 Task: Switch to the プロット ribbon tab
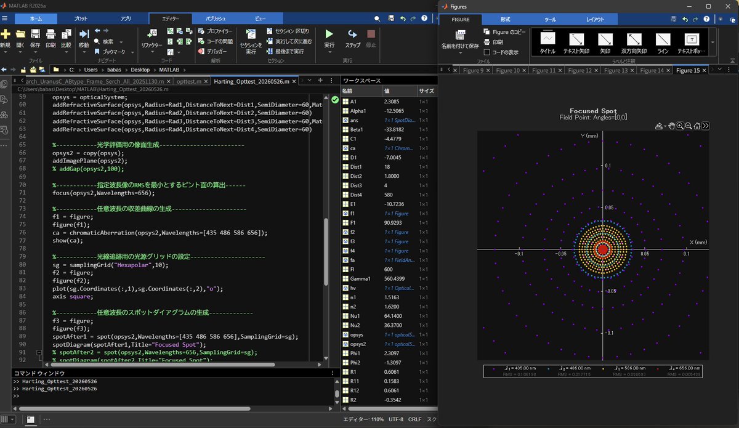point(81,18)
